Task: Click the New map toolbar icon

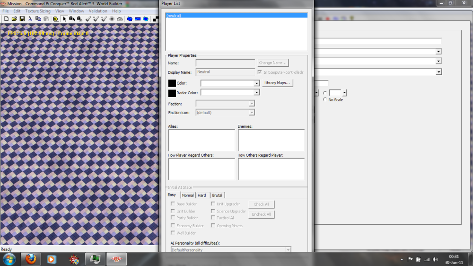Action: (7, 19)
